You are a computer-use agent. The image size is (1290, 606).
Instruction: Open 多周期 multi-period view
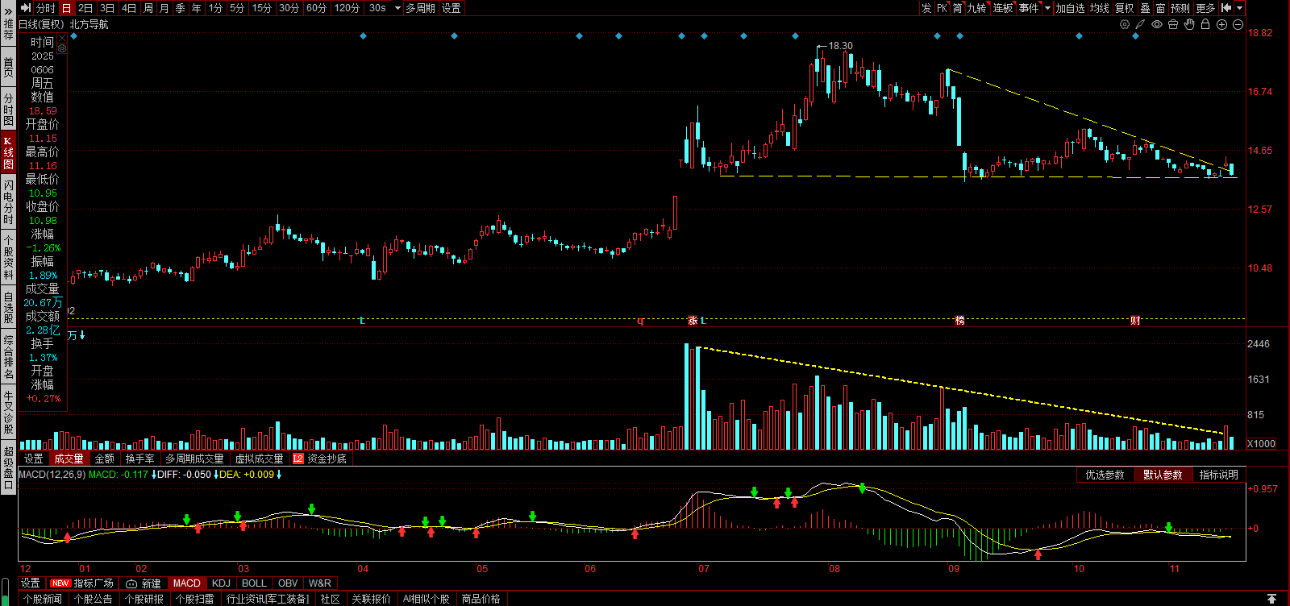(x=420, y=8)
